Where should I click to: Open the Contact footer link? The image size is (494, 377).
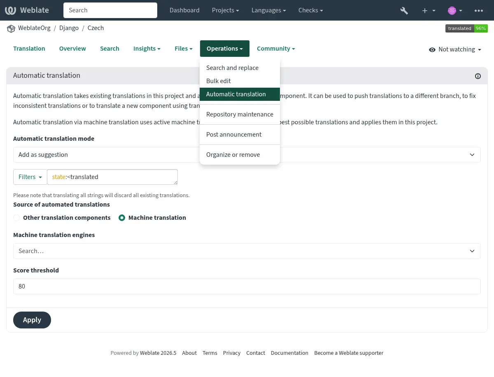pyautogui.click(x=256, y=353)
